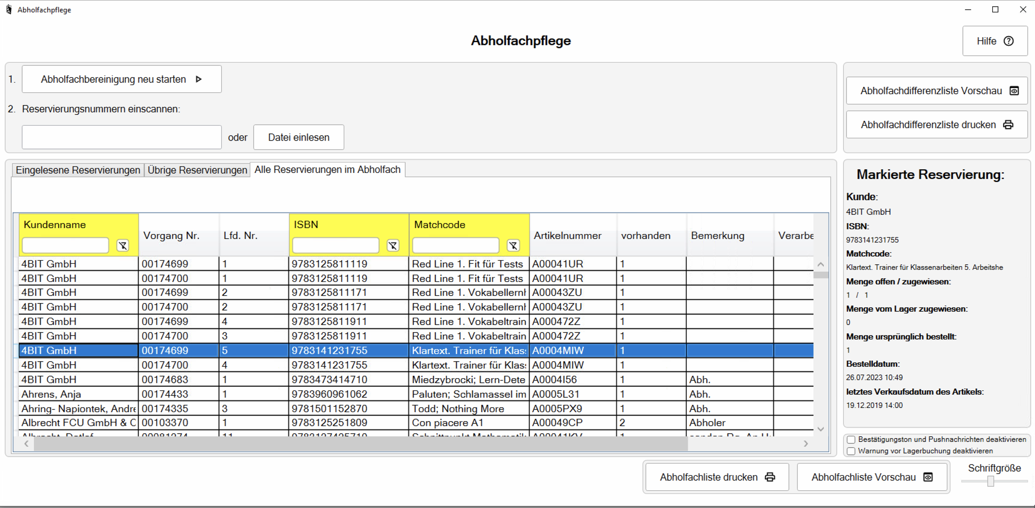This screenshot has height=508, width=1035.
Task: Start Abholfachbereinigung neu starten
Action: [122, 79]
